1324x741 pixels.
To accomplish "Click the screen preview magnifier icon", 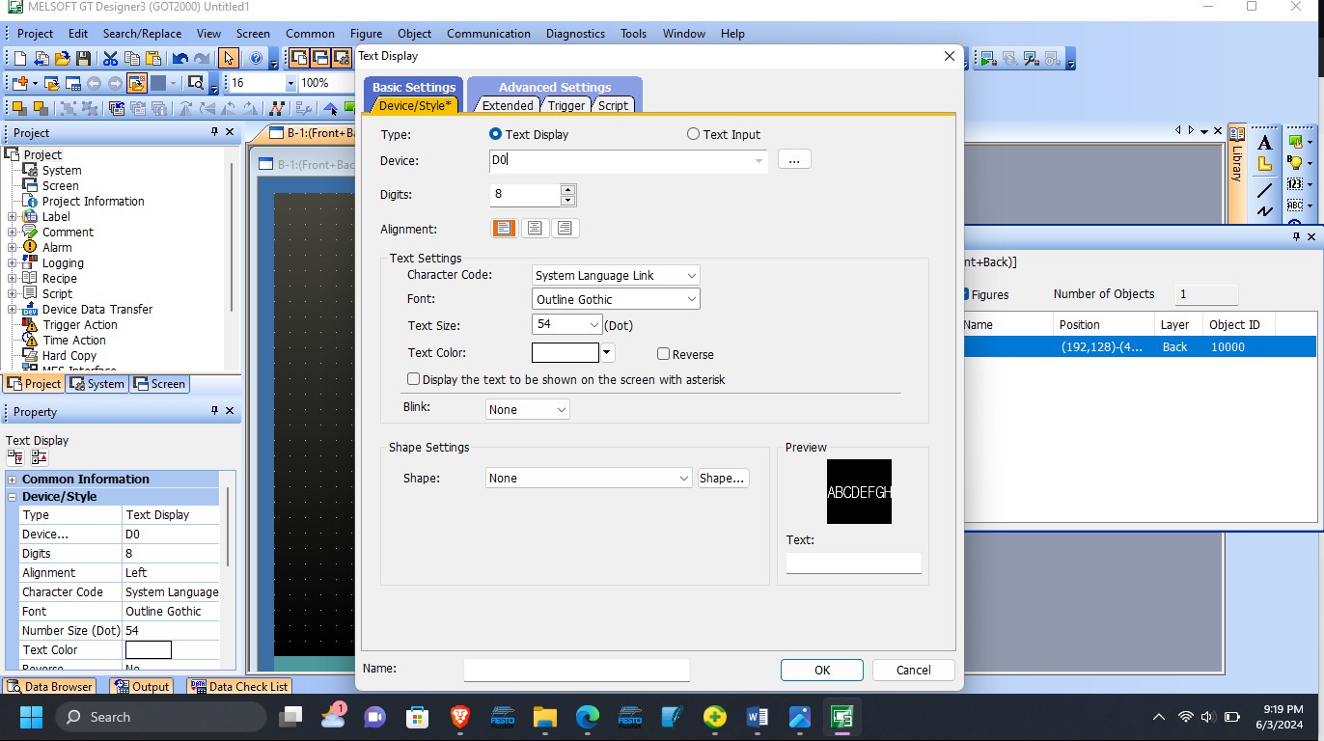I will pyautogui.click(x=196, y=83).
